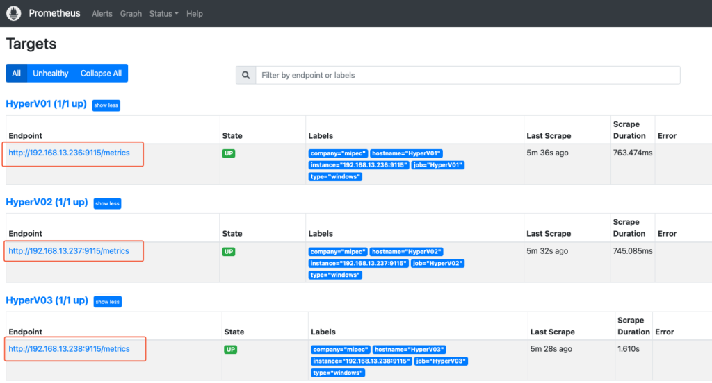
Task: Click the company="mipec" label in HyperV03 row
Action: tap(340, 350)
